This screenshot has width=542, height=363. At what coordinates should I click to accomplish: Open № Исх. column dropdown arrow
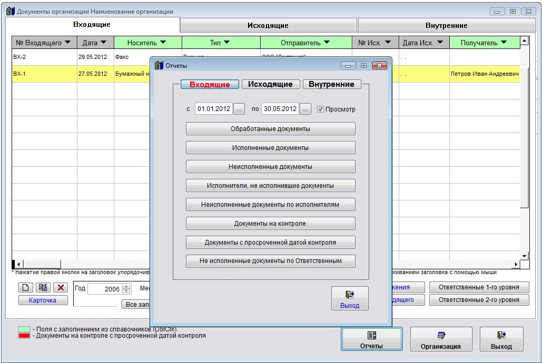tap(388, 42)
